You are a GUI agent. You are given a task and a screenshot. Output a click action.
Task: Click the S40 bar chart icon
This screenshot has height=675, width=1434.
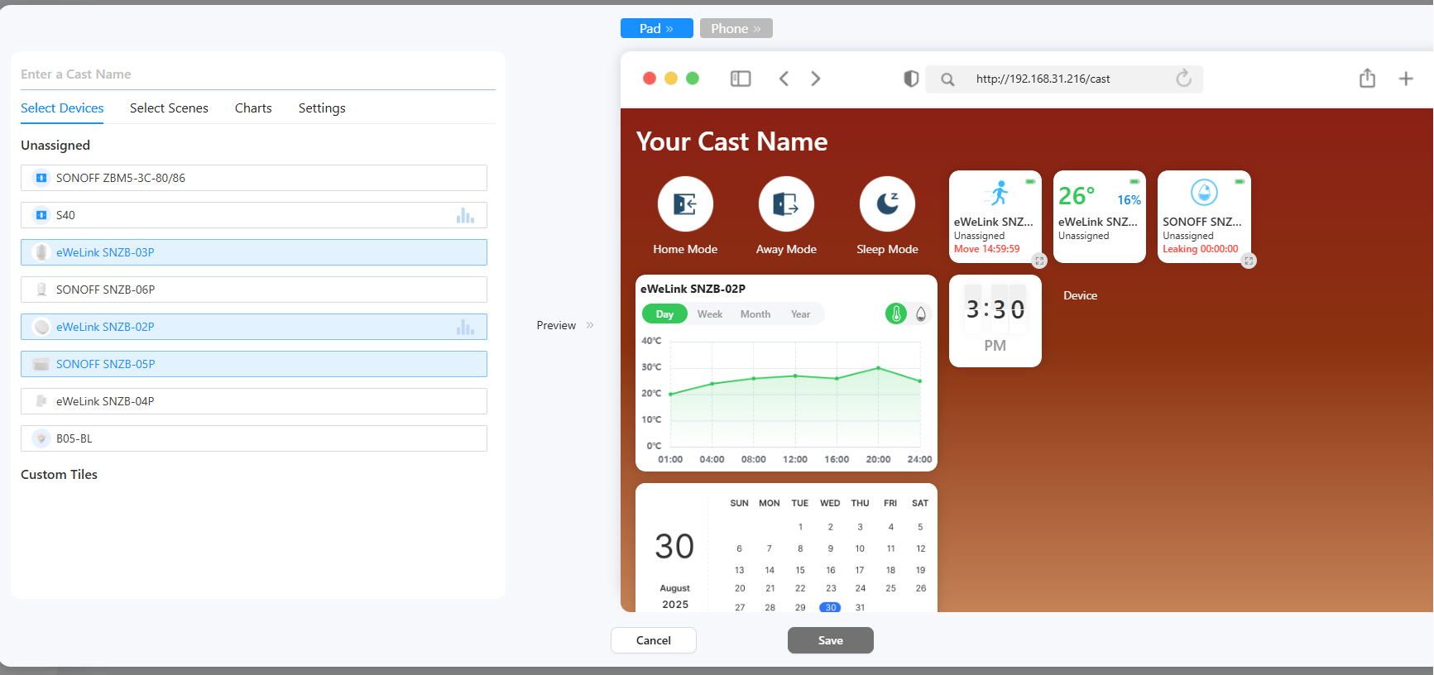[465, 216]
